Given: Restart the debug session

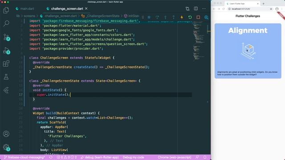Looking at the screenshot, I should tap(190, 17).
